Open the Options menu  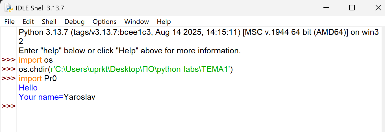coord(105,22)
